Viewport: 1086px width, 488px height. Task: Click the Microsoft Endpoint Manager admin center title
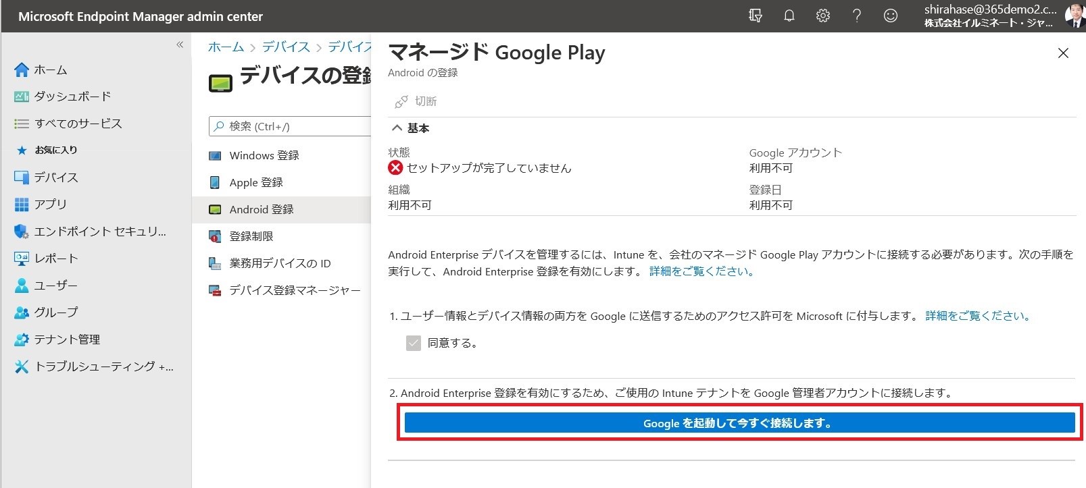tap(141, 16)
